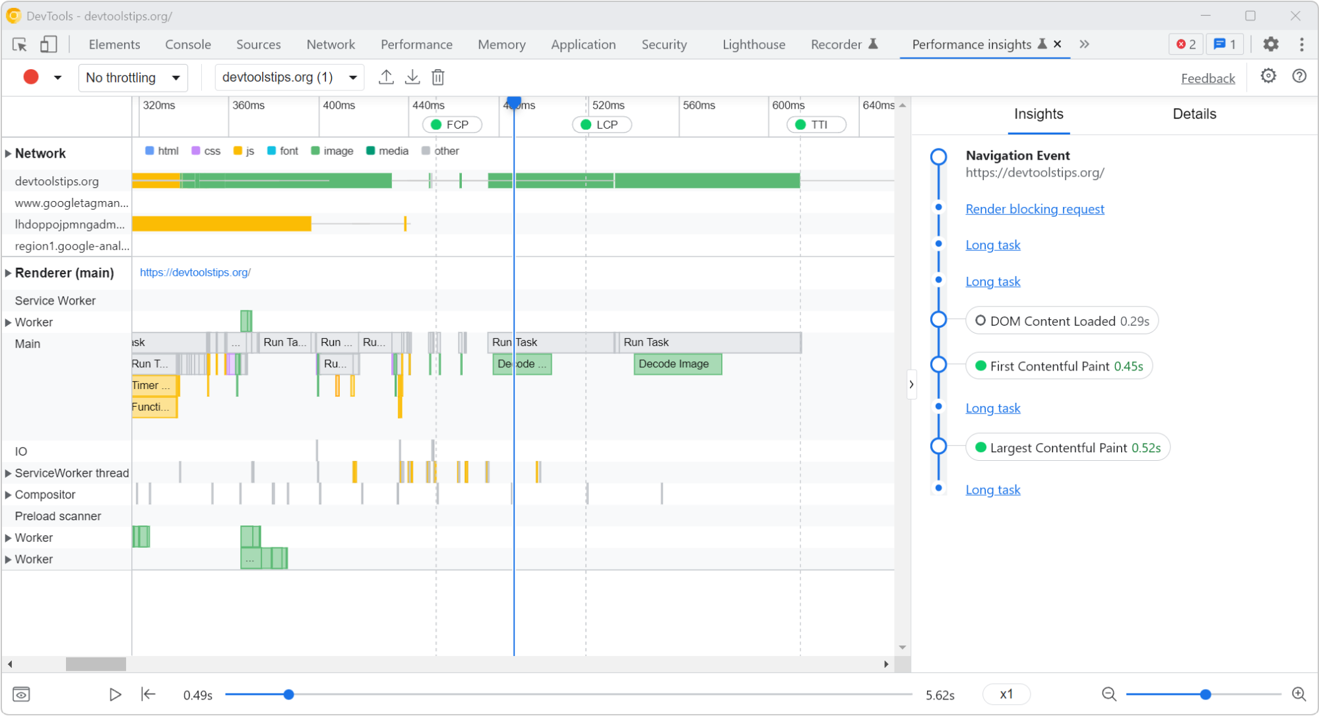Toggle the device toolbar icon

(x=47, y=44)
